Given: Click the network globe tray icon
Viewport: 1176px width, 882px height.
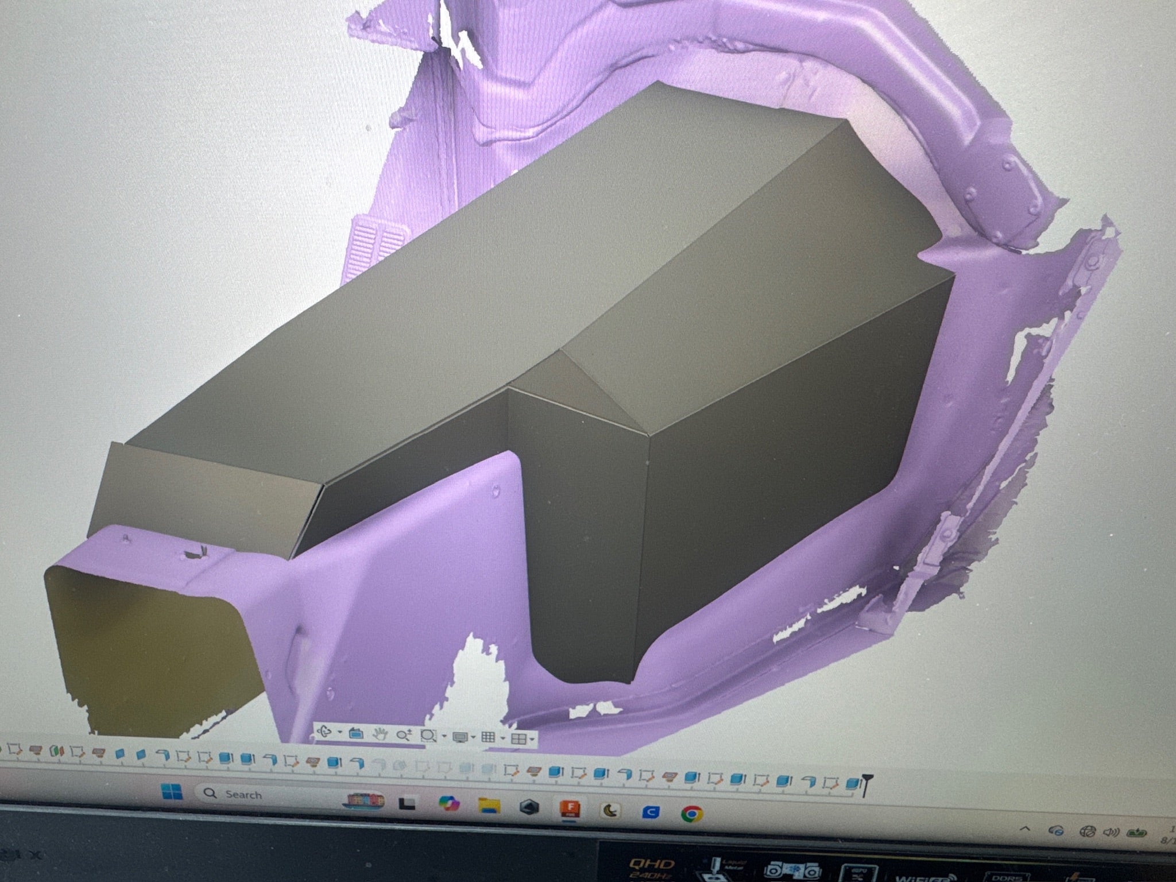Looking at the screenshot, I should click(x=1087, y=831).
